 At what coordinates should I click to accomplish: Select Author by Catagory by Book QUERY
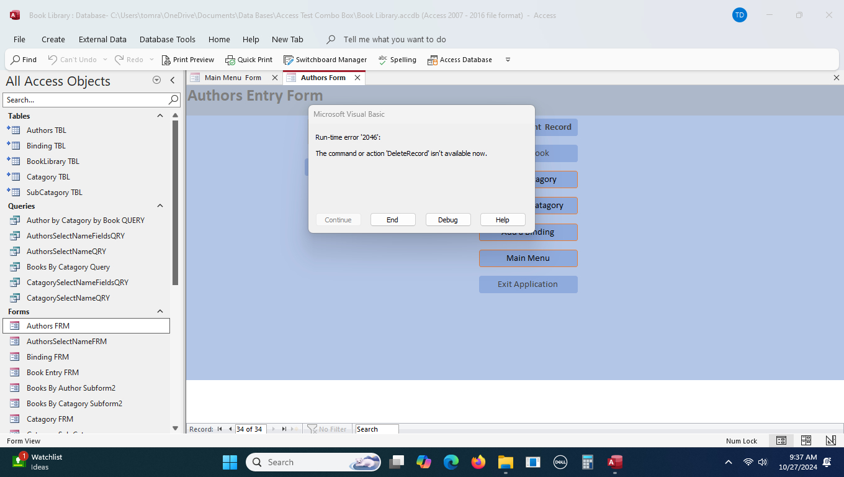pos(86,220)
